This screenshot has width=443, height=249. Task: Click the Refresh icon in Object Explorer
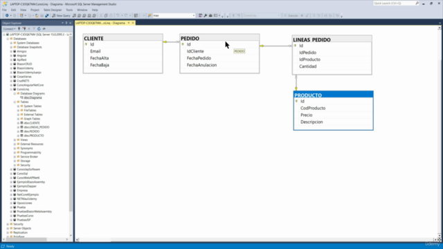[39, 29]
